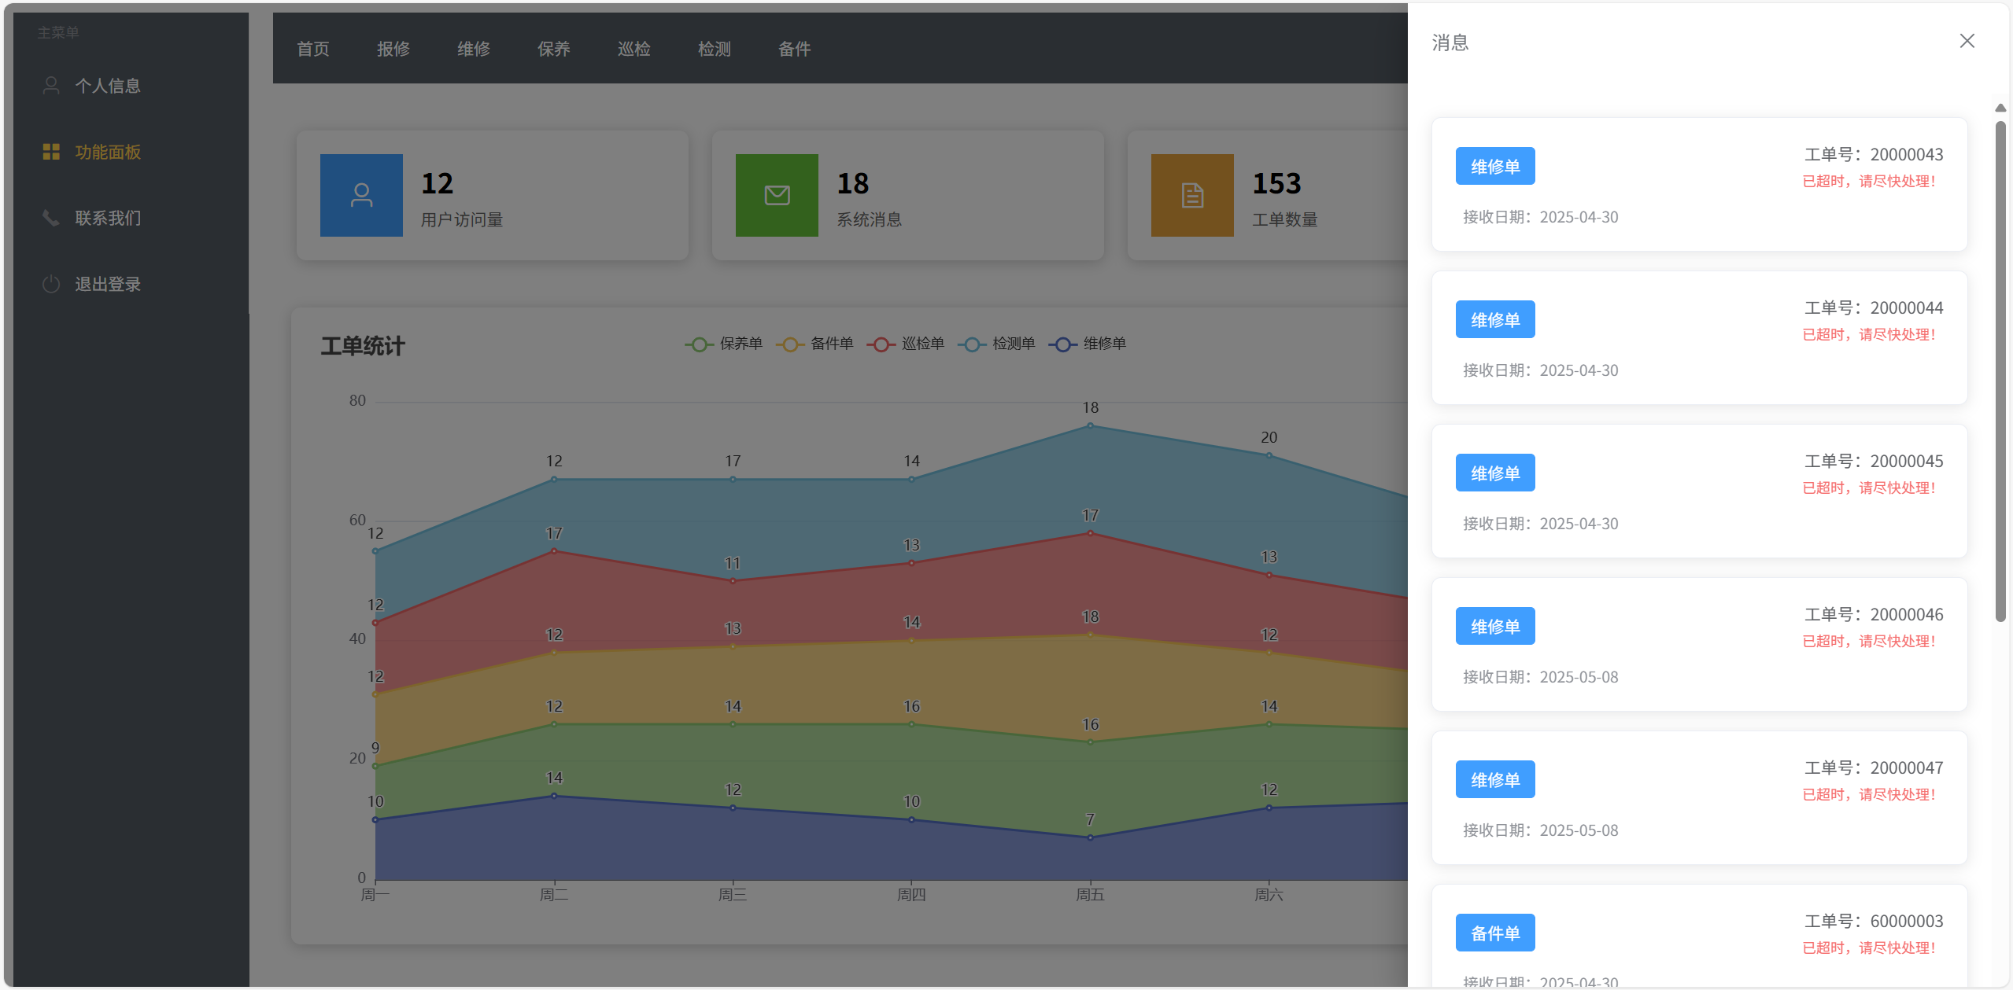Click the phone icon beside 联系我们
Viewport: 2013px width, 990px height.
click(x=51, y=218)
